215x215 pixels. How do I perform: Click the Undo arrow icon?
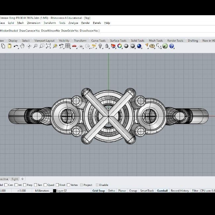[x=16, y=46]
